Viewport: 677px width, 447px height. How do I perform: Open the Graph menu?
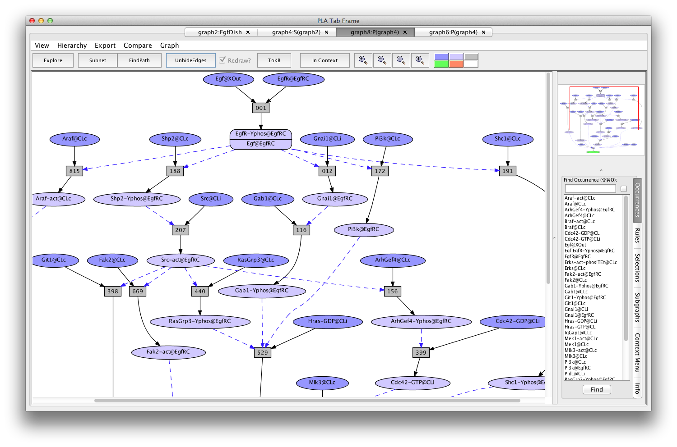pyautogui.click(x=169, y=46)
